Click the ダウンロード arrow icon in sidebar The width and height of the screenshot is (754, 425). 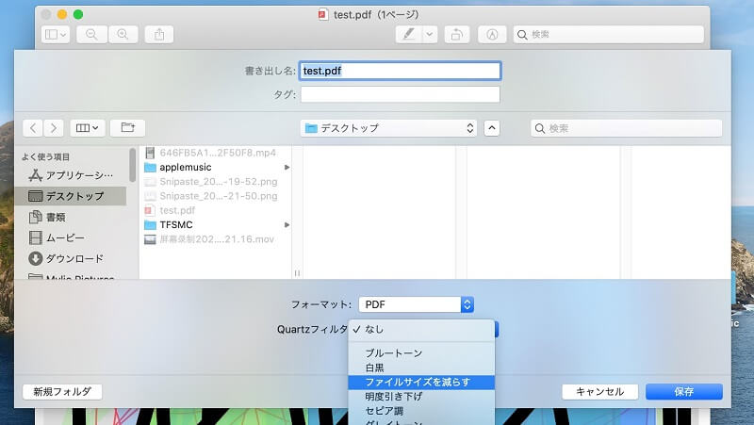coord(35,258)
